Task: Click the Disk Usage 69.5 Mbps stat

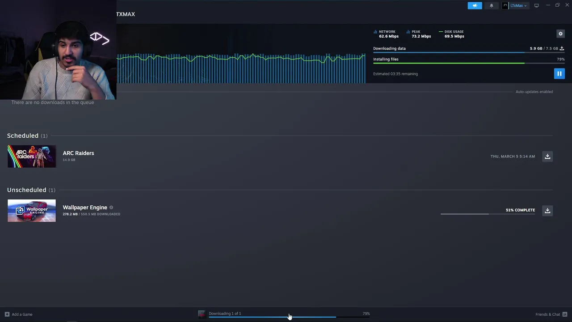Action: click(x=451, y=34)
